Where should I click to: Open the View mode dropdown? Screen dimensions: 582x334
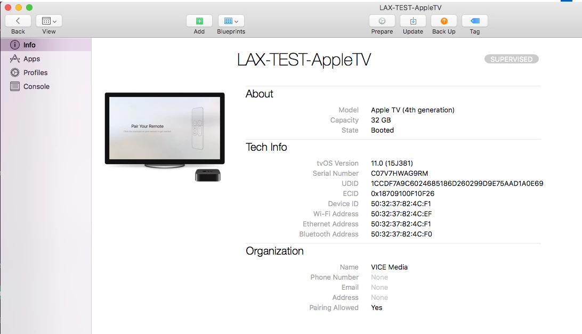tap(48, 21)
